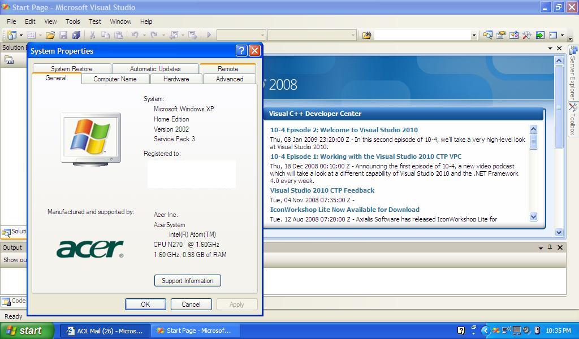Image resolution: width=579 pixels, height=339 pixels.
Task: Open the Toolbox side tab
Action: [x=573, y=120]
